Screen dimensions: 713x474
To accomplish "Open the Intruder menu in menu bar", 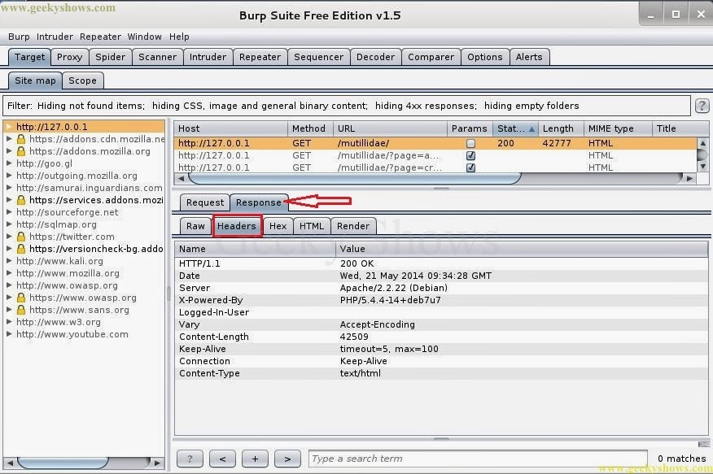I will (55, 37).
